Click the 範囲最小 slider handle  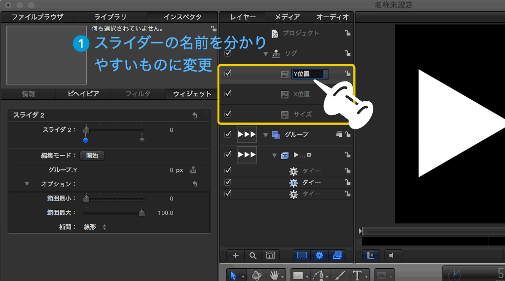pos(86,199)
